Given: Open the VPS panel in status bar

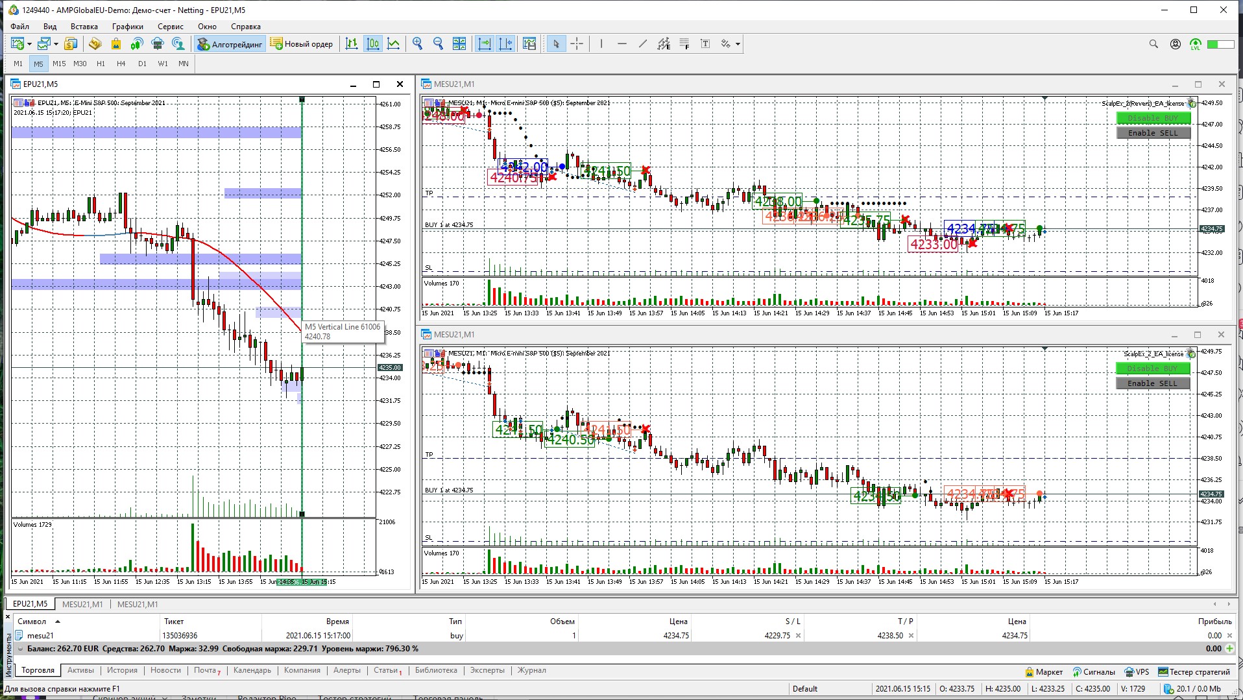Looking at the screenshot, I should click(1137, 671).
